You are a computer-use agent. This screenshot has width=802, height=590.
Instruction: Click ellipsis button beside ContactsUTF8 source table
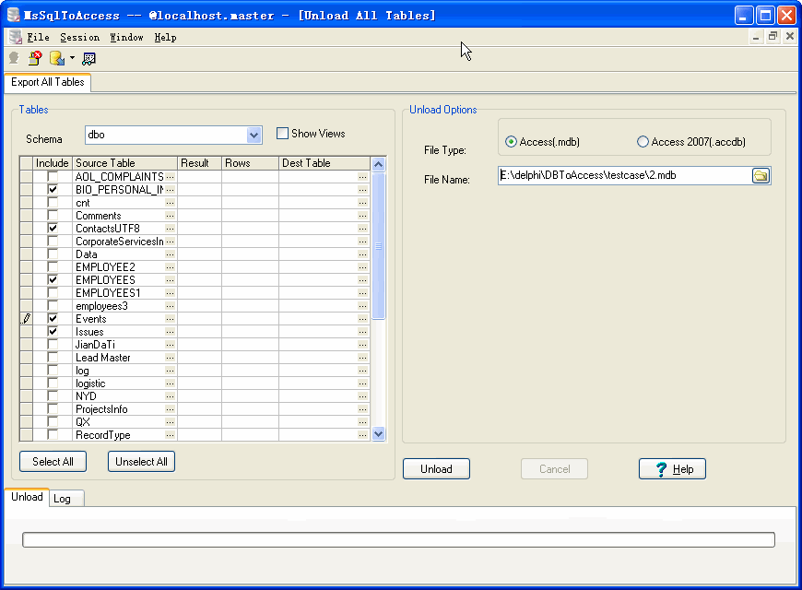tap(171, 229)
